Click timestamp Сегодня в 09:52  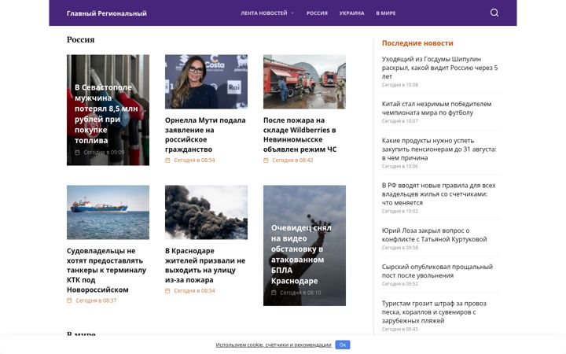400,284
